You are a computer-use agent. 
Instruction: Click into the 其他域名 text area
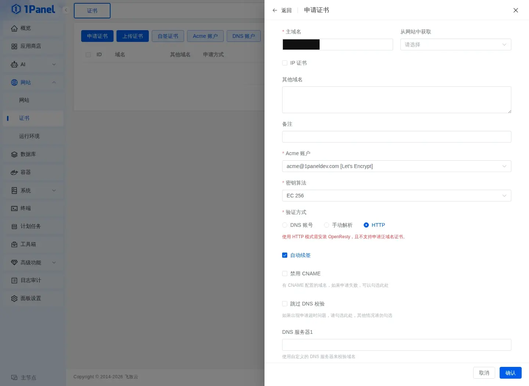click(397, 100)
